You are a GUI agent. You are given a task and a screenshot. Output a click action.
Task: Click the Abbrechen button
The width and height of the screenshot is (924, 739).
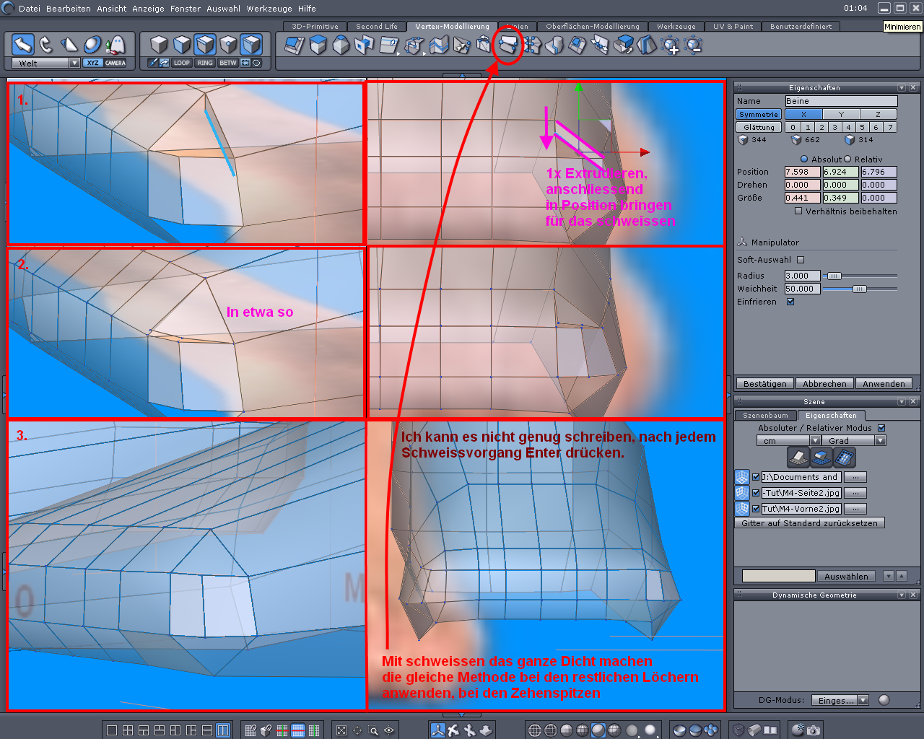824,384
